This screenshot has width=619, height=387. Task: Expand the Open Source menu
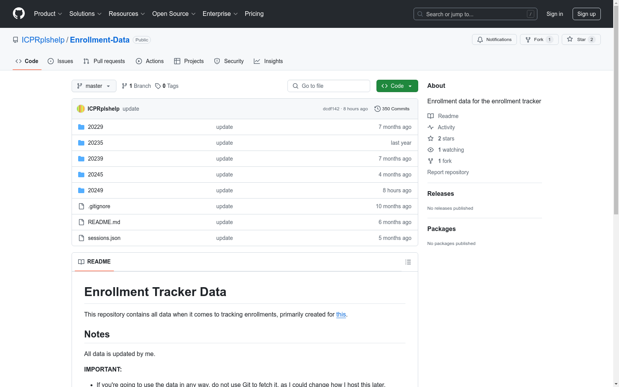pyautogui.click(x=174, y=14)
